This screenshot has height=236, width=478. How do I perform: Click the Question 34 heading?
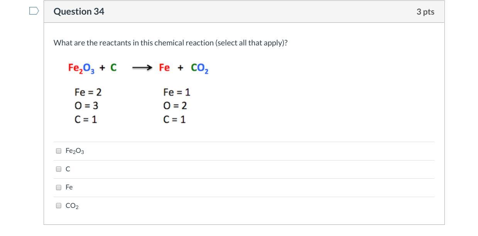click(79, 12)
